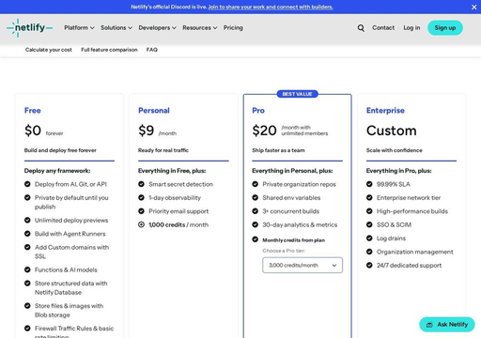Click checkmark icon beside Monthly credits from plan
The width and height of the screenshot is (481, 338).
[x=256, y=239]
